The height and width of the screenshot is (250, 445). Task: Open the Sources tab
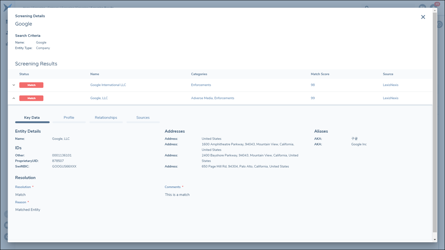click(143, 118)
